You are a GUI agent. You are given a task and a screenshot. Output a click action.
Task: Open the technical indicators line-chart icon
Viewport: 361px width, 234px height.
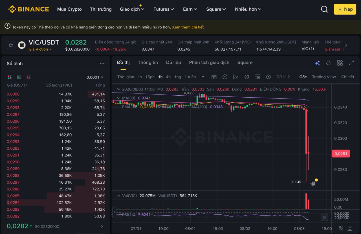tap(235, 77)
